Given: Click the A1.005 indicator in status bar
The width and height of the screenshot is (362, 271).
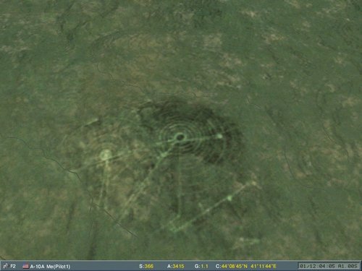Looking at the screenshot, I should coord(348,266).
